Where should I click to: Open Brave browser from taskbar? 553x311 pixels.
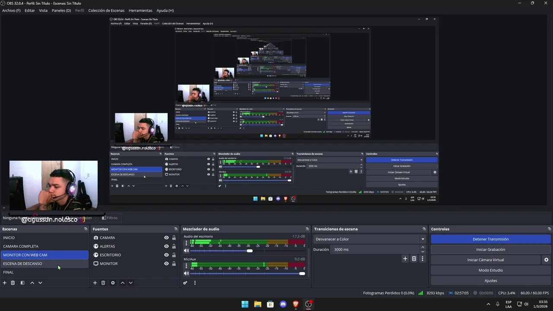[x=296, y=304]
